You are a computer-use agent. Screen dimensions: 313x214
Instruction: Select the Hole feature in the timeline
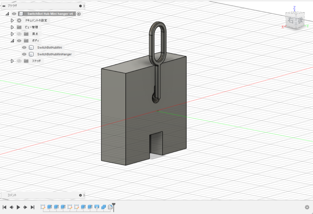97,207
